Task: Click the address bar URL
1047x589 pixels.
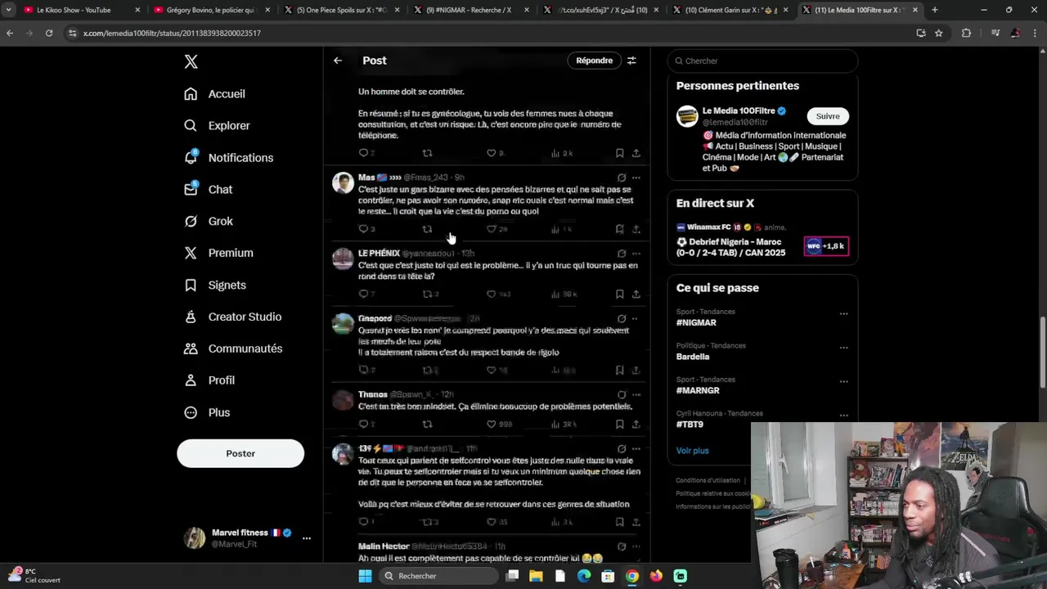Action: tap(172, 34)
